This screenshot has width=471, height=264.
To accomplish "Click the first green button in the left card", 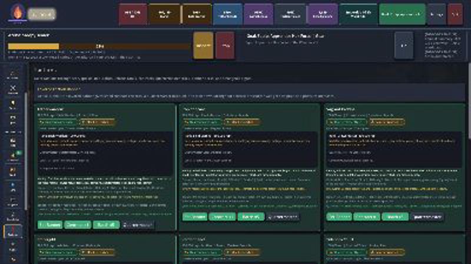I will click(x=50, y=225).
